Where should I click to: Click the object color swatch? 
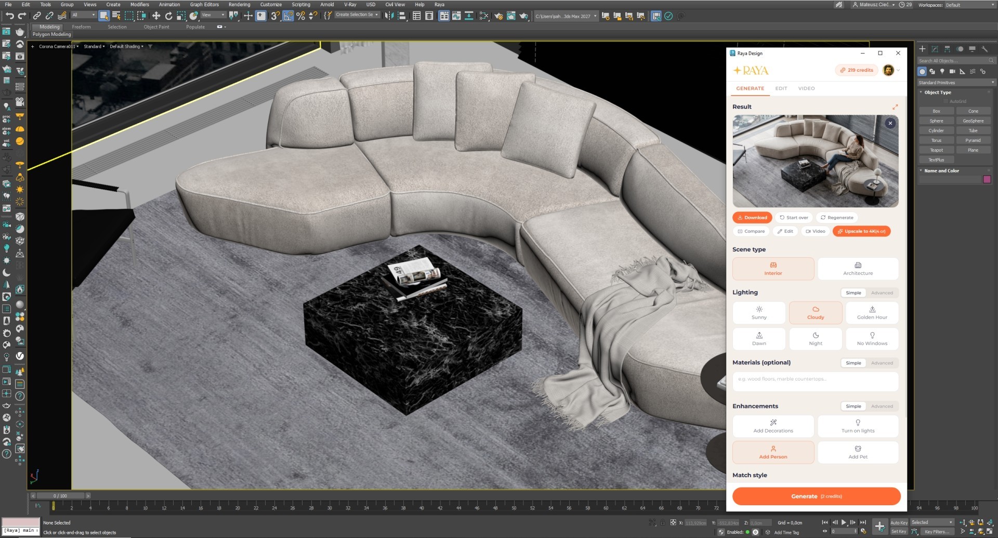tap(987, 179)
